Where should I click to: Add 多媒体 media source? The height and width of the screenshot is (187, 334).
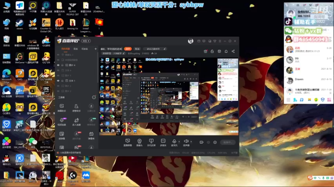coord(163,143)
